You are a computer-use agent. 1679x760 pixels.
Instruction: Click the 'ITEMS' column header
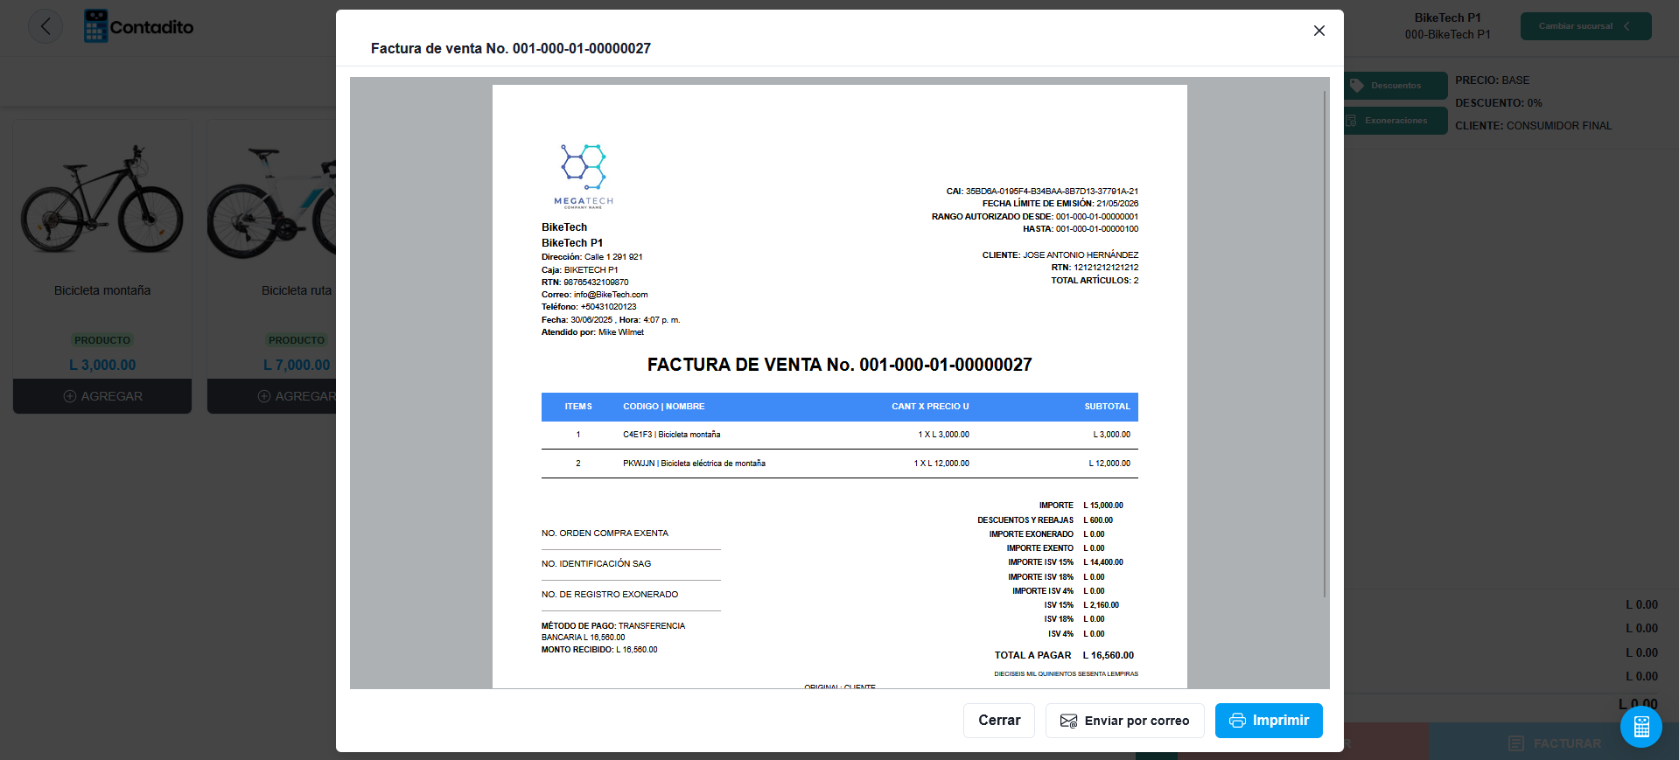click(x=578, y=407)
